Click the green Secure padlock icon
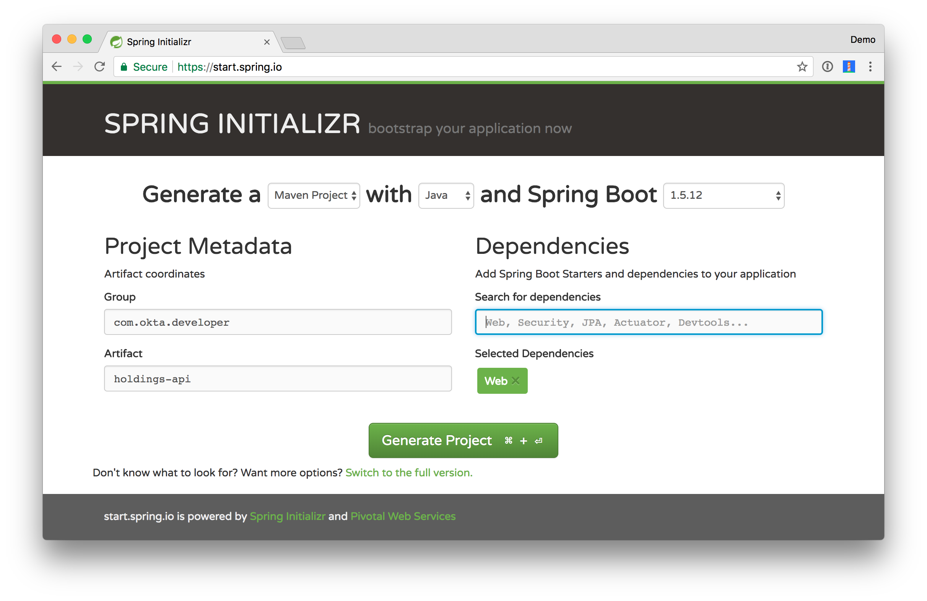927x601 pixels. [x=124, y=67]
